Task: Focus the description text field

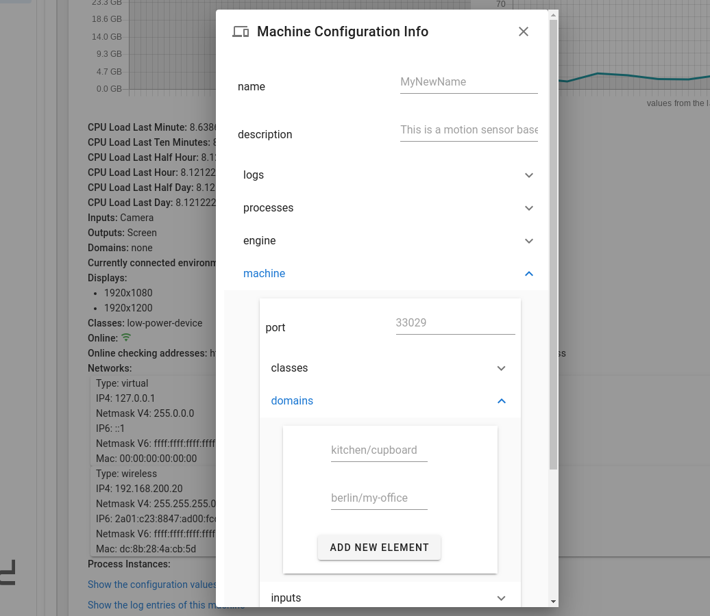Action: (468, 130)
